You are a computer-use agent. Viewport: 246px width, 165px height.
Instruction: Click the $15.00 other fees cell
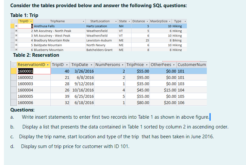click(x=163, y=90)
